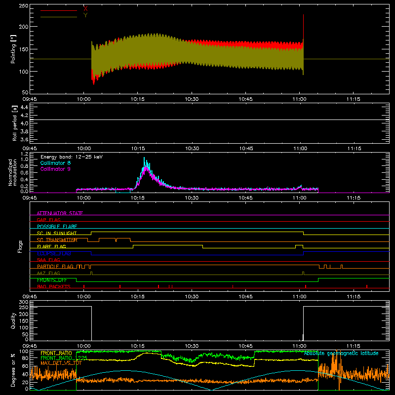Click the ATTENUATOR_STATE flag label
This screenshot has width=395, height=395.
tap(60, 213)
